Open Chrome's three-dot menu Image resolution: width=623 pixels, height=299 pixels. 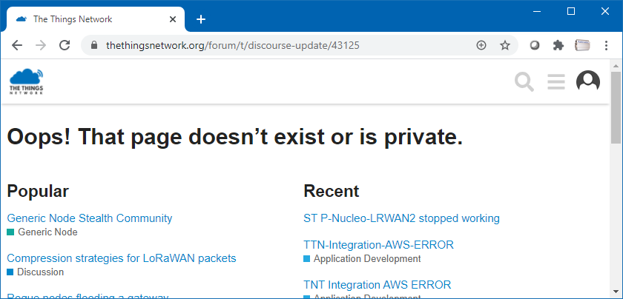(606, 45)
